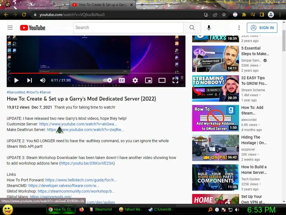The height and width of the screenshot is (215, 286).
Task: Click the page vertical scrollbar thumb
Action: pyautogui.click(x=284, y=41)
